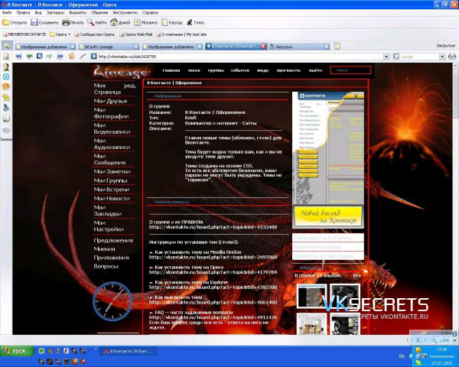Click the Открыть folder icon in toolbar
The image size is (459, 367).
(6, 22)
